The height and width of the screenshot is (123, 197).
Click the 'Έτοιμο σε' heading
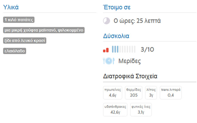[116, 7]
